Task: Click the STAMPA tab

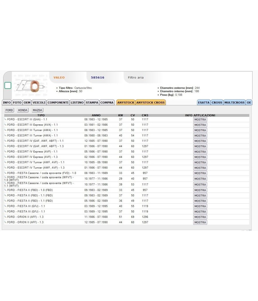Action: point(92,103)
